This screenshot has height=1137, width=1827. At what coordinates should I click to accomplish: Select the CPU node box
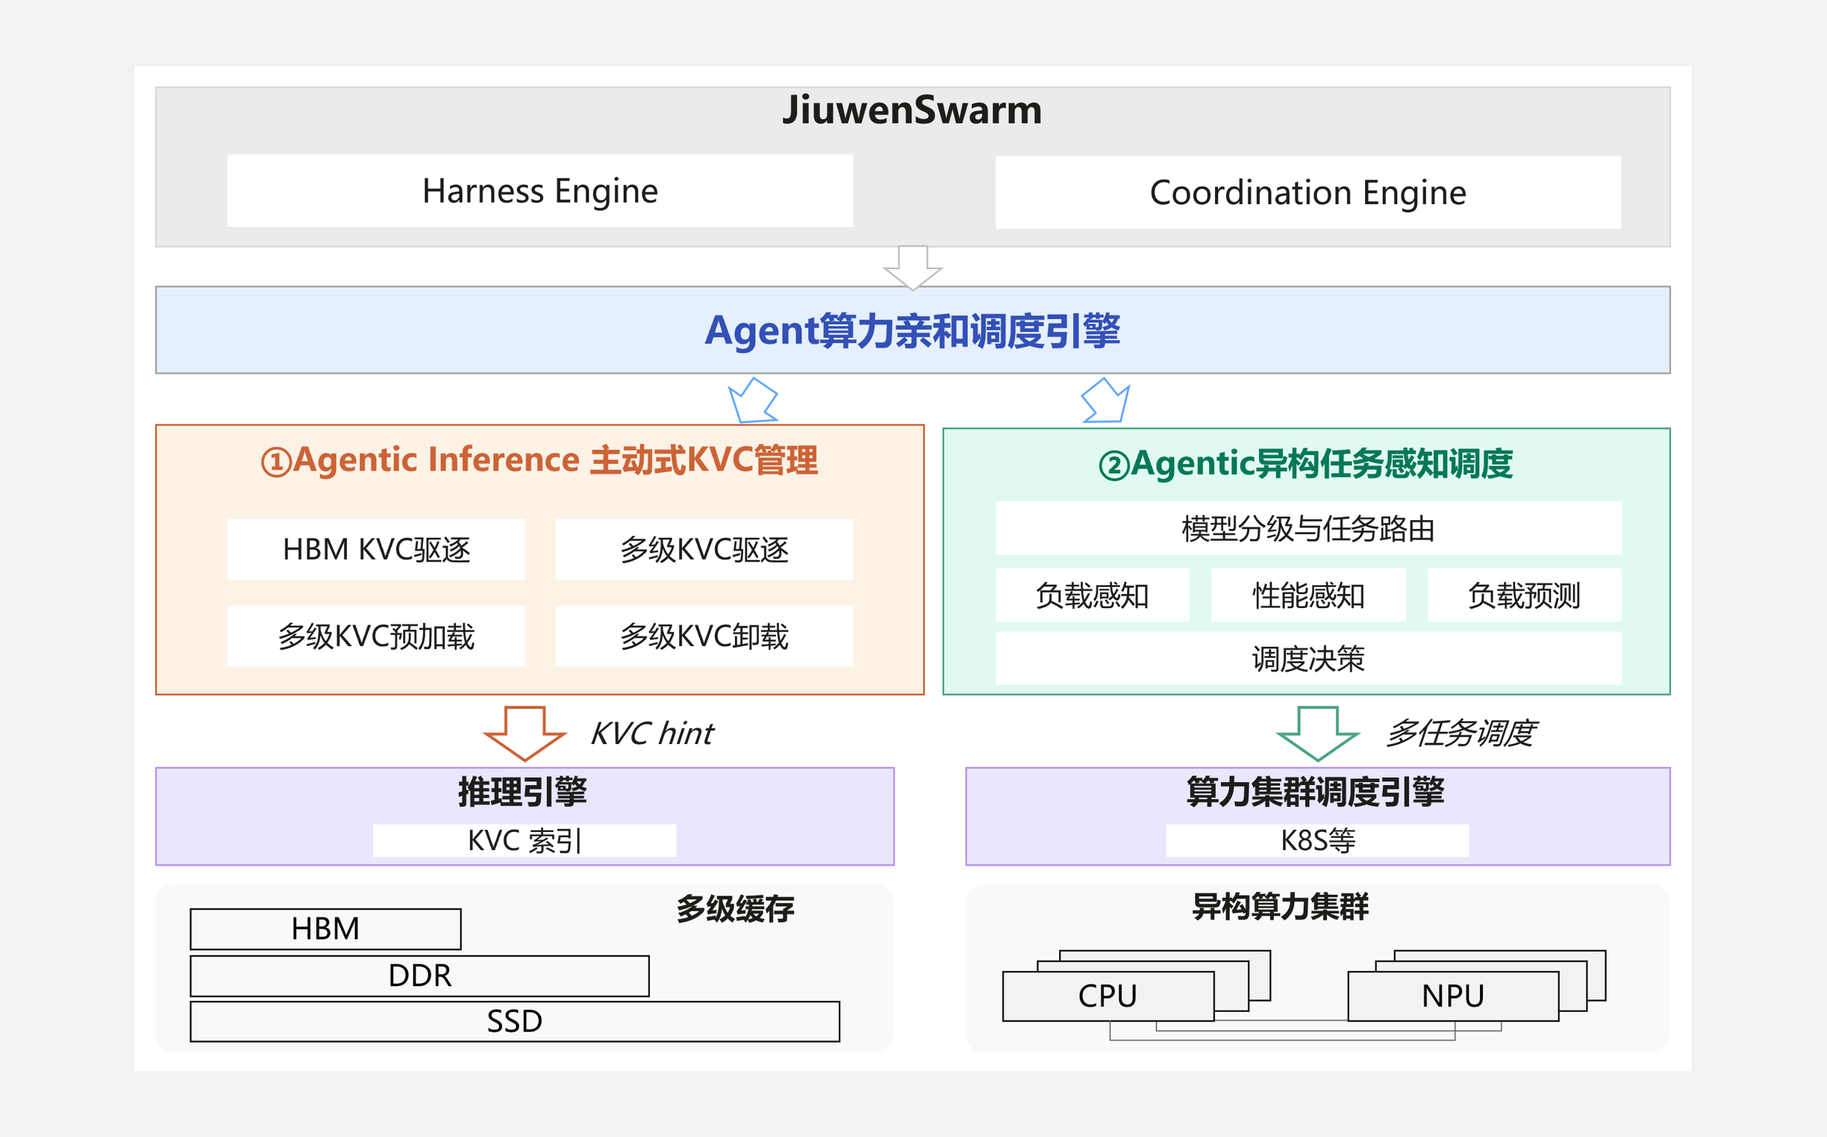pyautogui.click(x=1109, y=997)
